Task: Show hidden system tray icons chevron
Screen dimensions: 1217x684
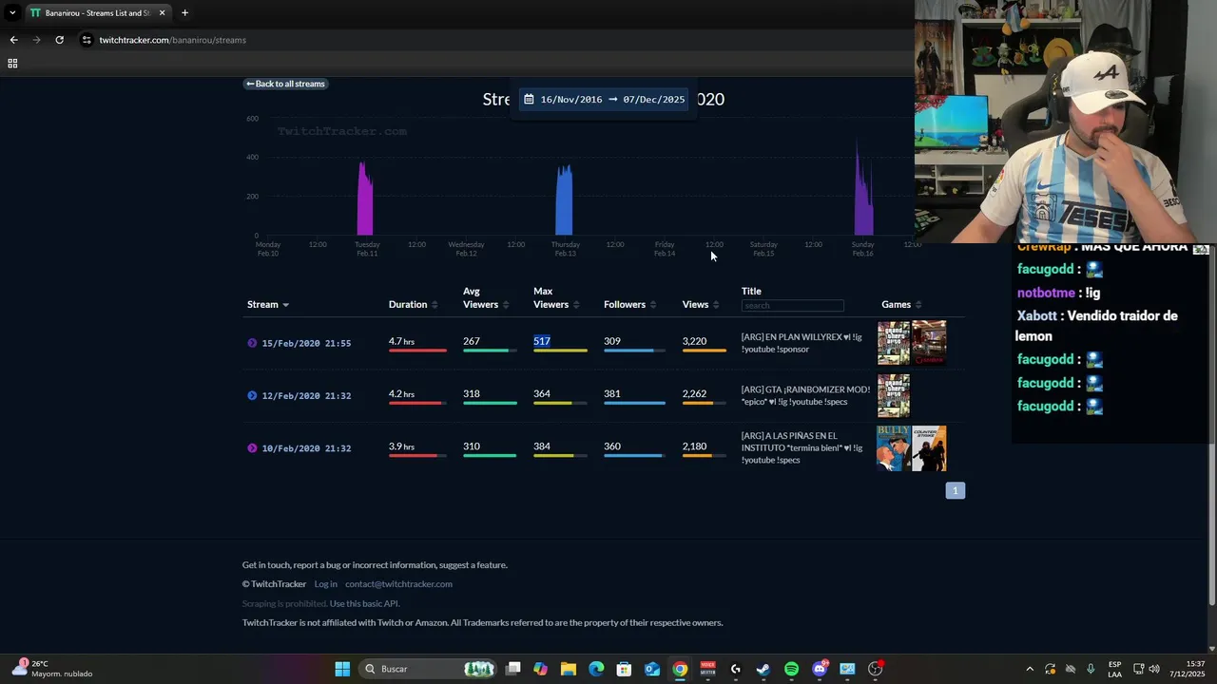Action: coord(1030,669)
